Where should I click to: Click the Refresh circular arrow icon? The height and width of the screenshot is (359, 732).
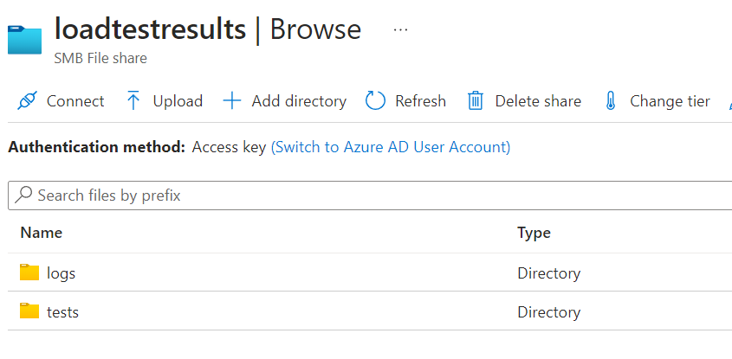click(x=375, y=101)
